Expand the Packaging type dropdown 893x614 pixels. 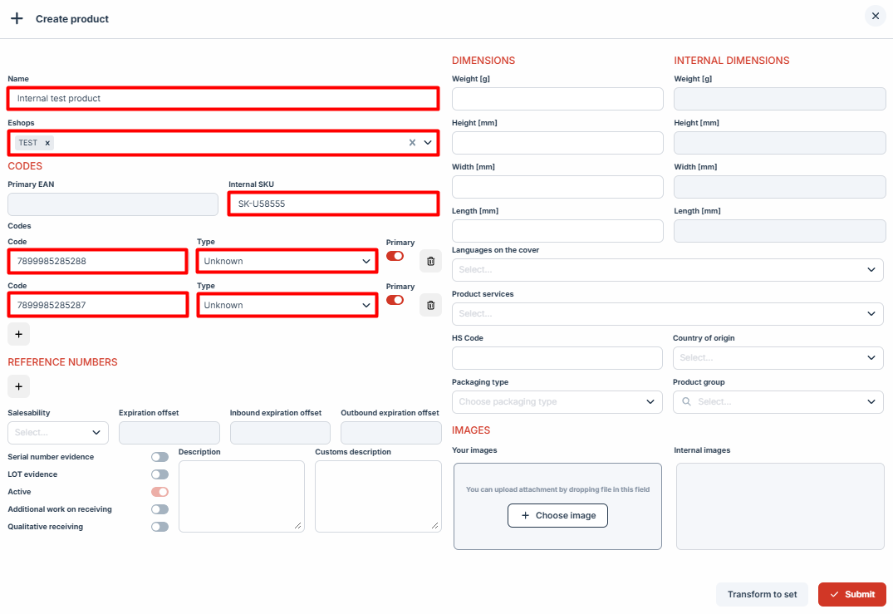click(557, 402)
